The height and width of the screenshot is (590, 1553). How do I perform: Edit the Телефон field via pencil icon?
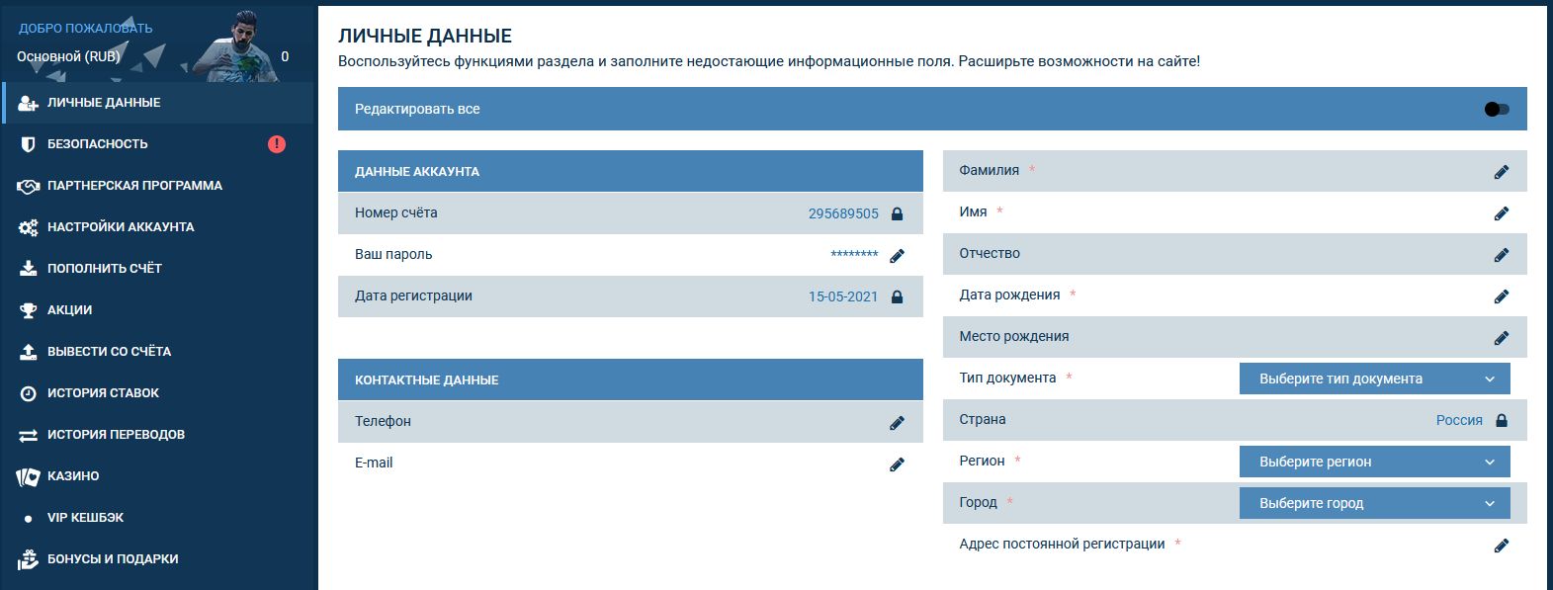897,423
